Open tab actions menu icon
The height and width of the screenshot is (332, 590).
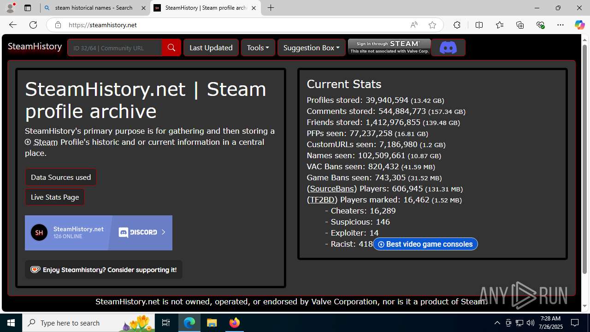point(28,8)
